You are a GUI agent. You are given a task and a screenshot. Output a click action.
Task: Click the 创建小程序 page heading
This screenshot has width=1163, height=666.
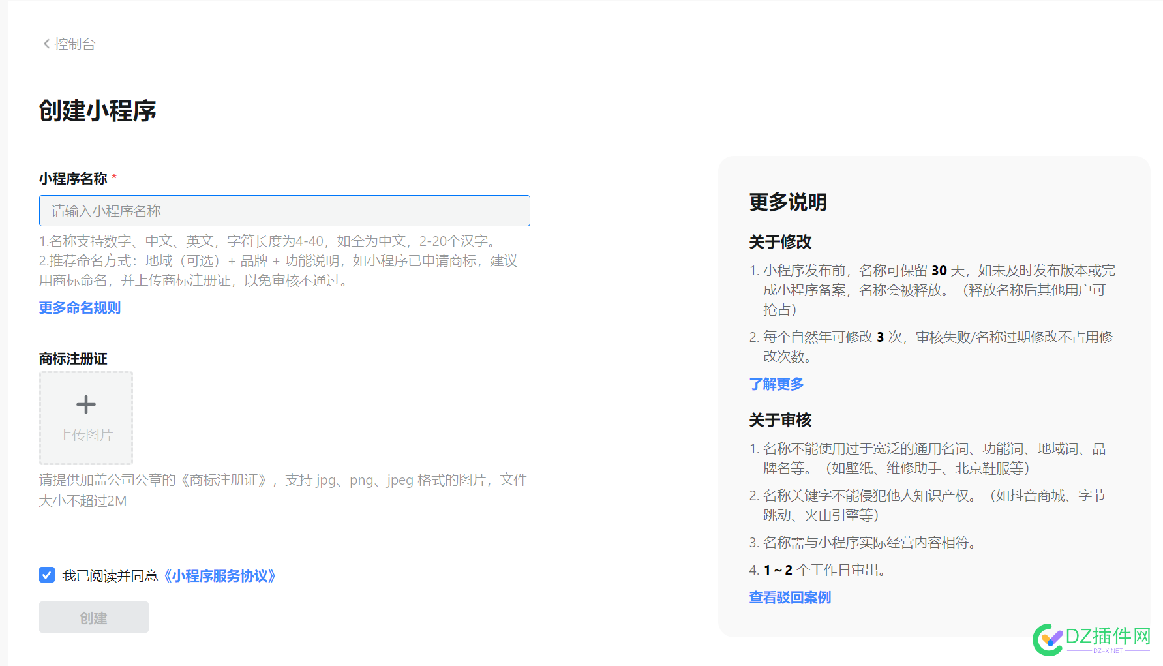pos(98,111)
